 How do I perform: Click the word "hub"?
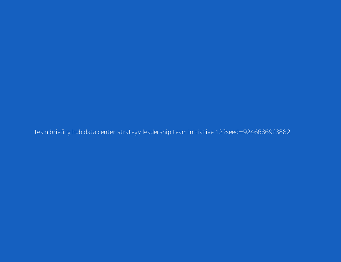click(x=77, y=132)
